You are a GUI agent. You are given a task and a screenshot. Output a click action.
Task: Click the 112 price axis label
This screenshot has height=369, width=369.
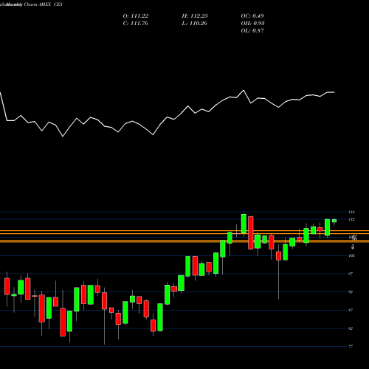click(x=351, y=219)
